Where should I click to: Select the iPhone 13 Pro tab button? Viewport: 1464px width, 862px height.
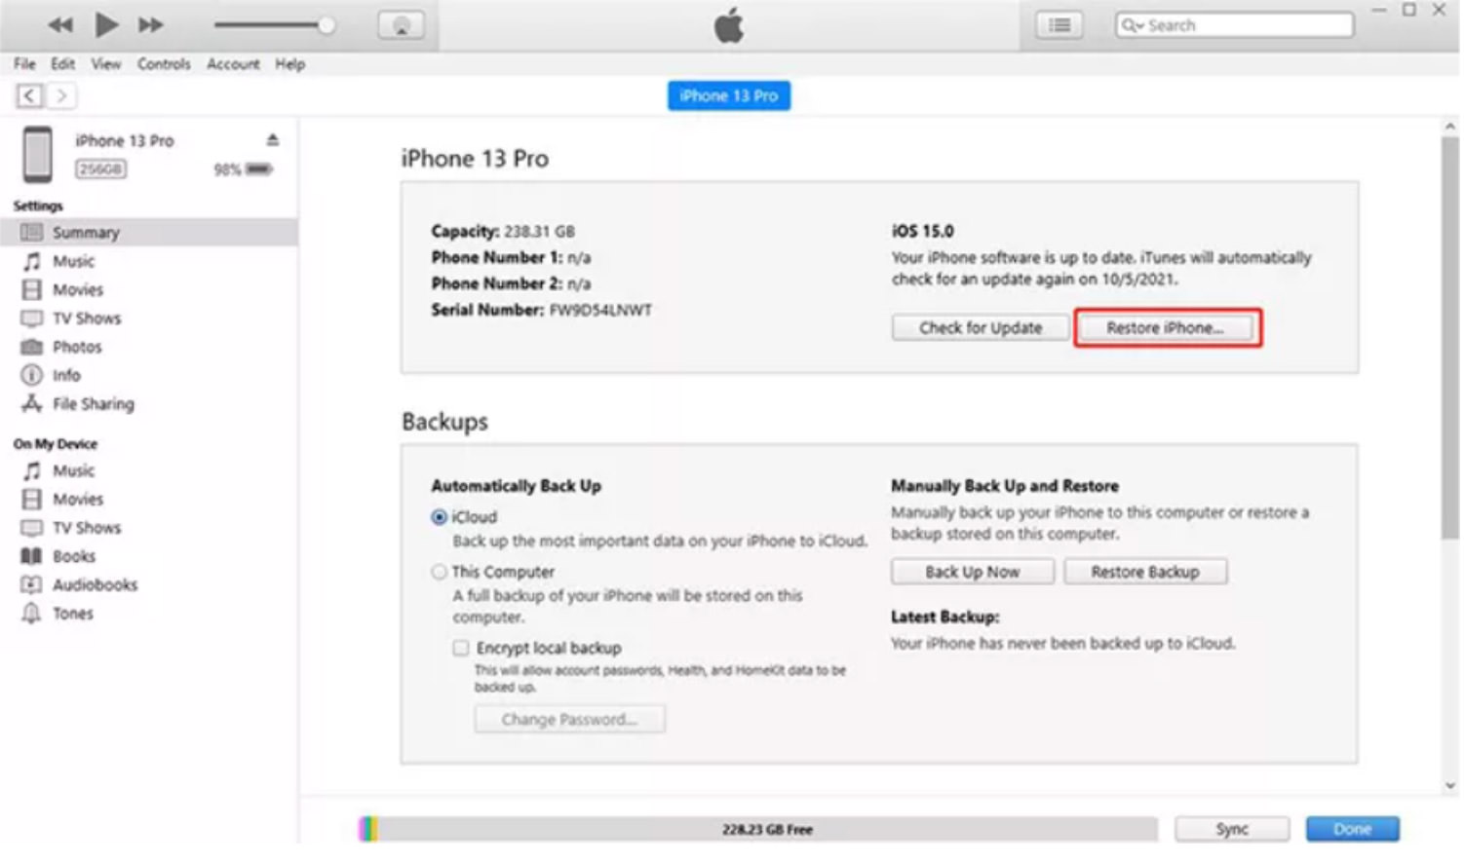(729, 95)
